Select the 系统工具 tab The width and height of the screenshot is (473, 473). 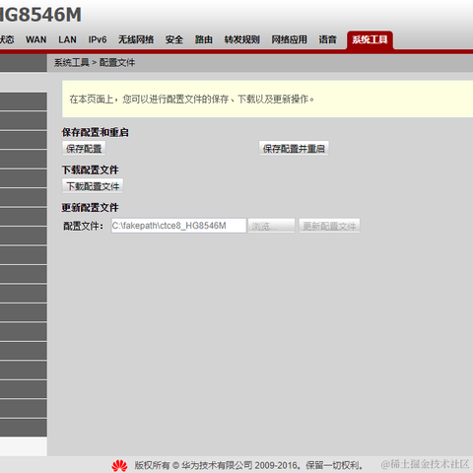[370, 40]
